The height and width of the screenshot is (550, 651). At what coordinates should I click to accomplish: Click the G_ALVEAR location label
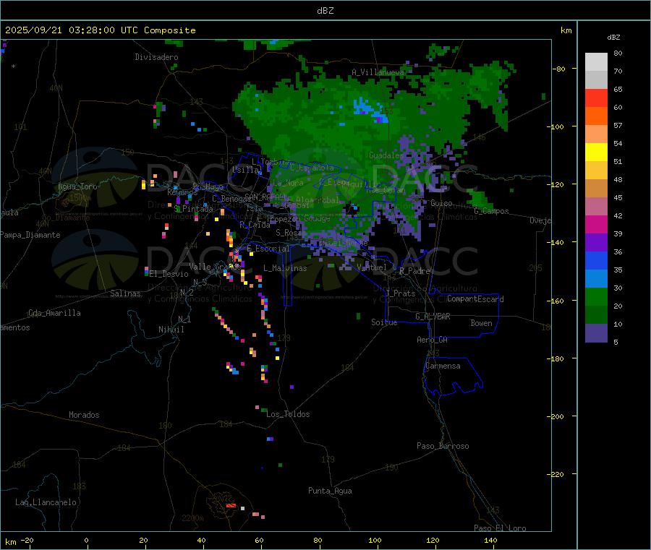[x=433, y=317]
